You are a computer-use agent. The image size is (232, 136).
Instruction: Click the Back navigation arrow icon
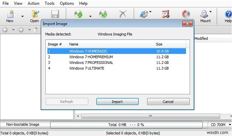coord(5,30)
